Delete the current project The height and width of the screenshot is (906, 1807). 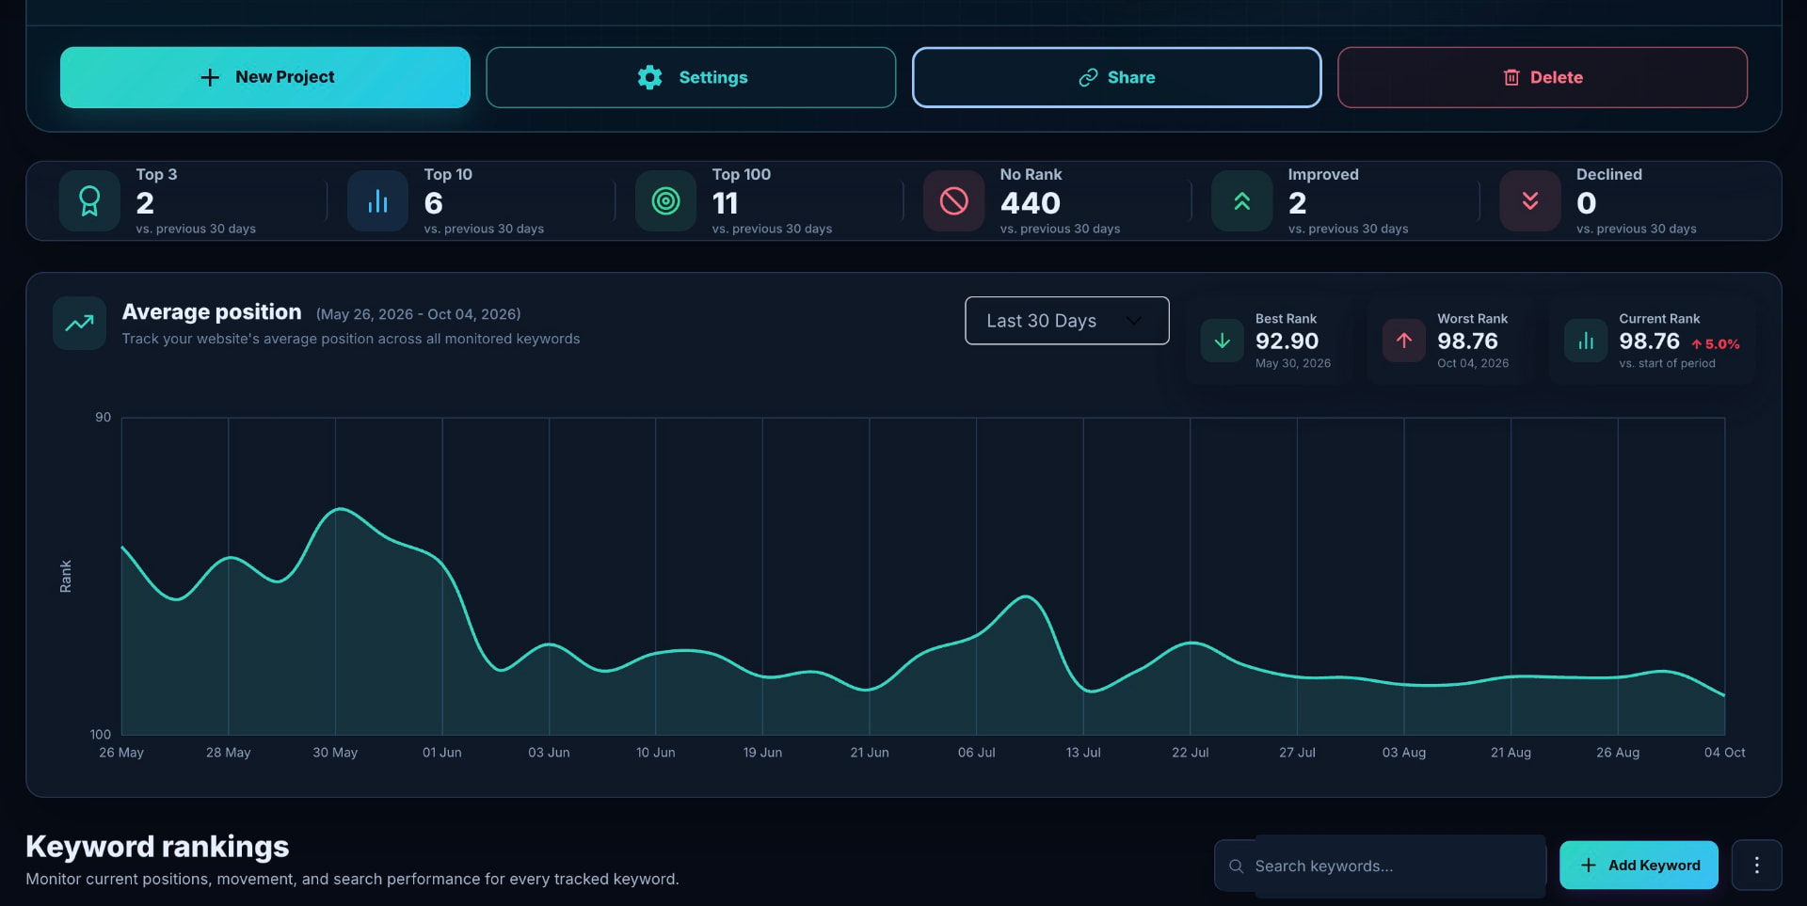pyautogui.click(x=1542, y=77)
